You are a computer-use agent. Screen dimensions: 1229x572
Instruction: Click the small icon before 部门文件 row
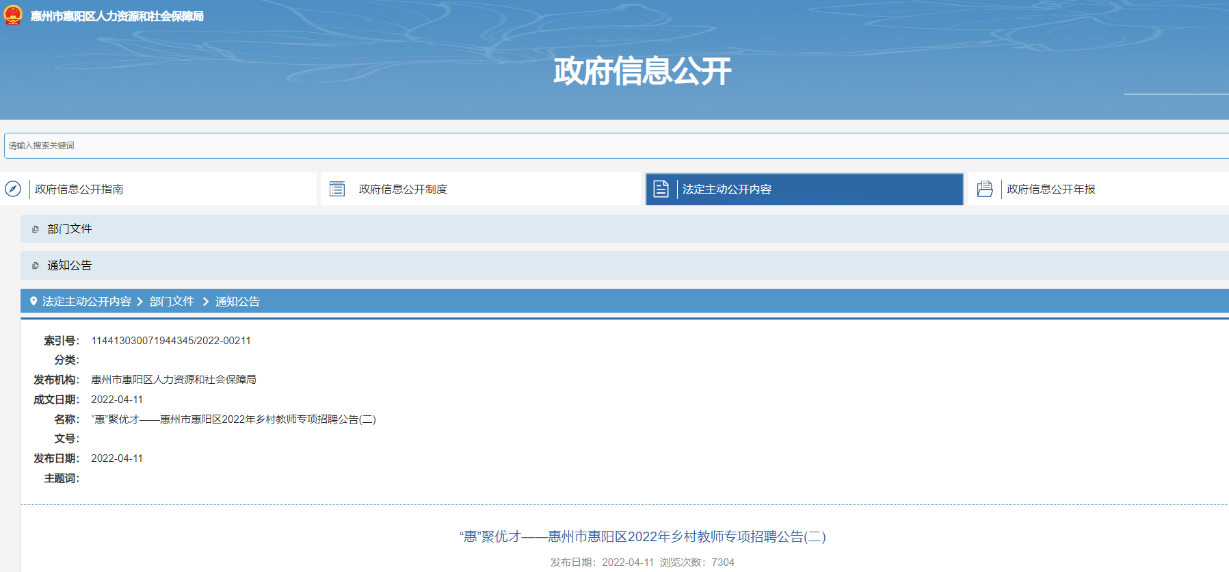36,229
